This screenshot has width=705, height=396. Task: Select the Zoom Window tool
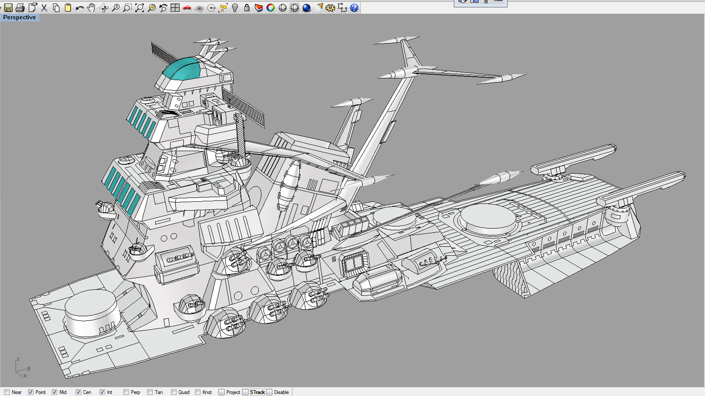pyautogui.click(x=127, y=8)
